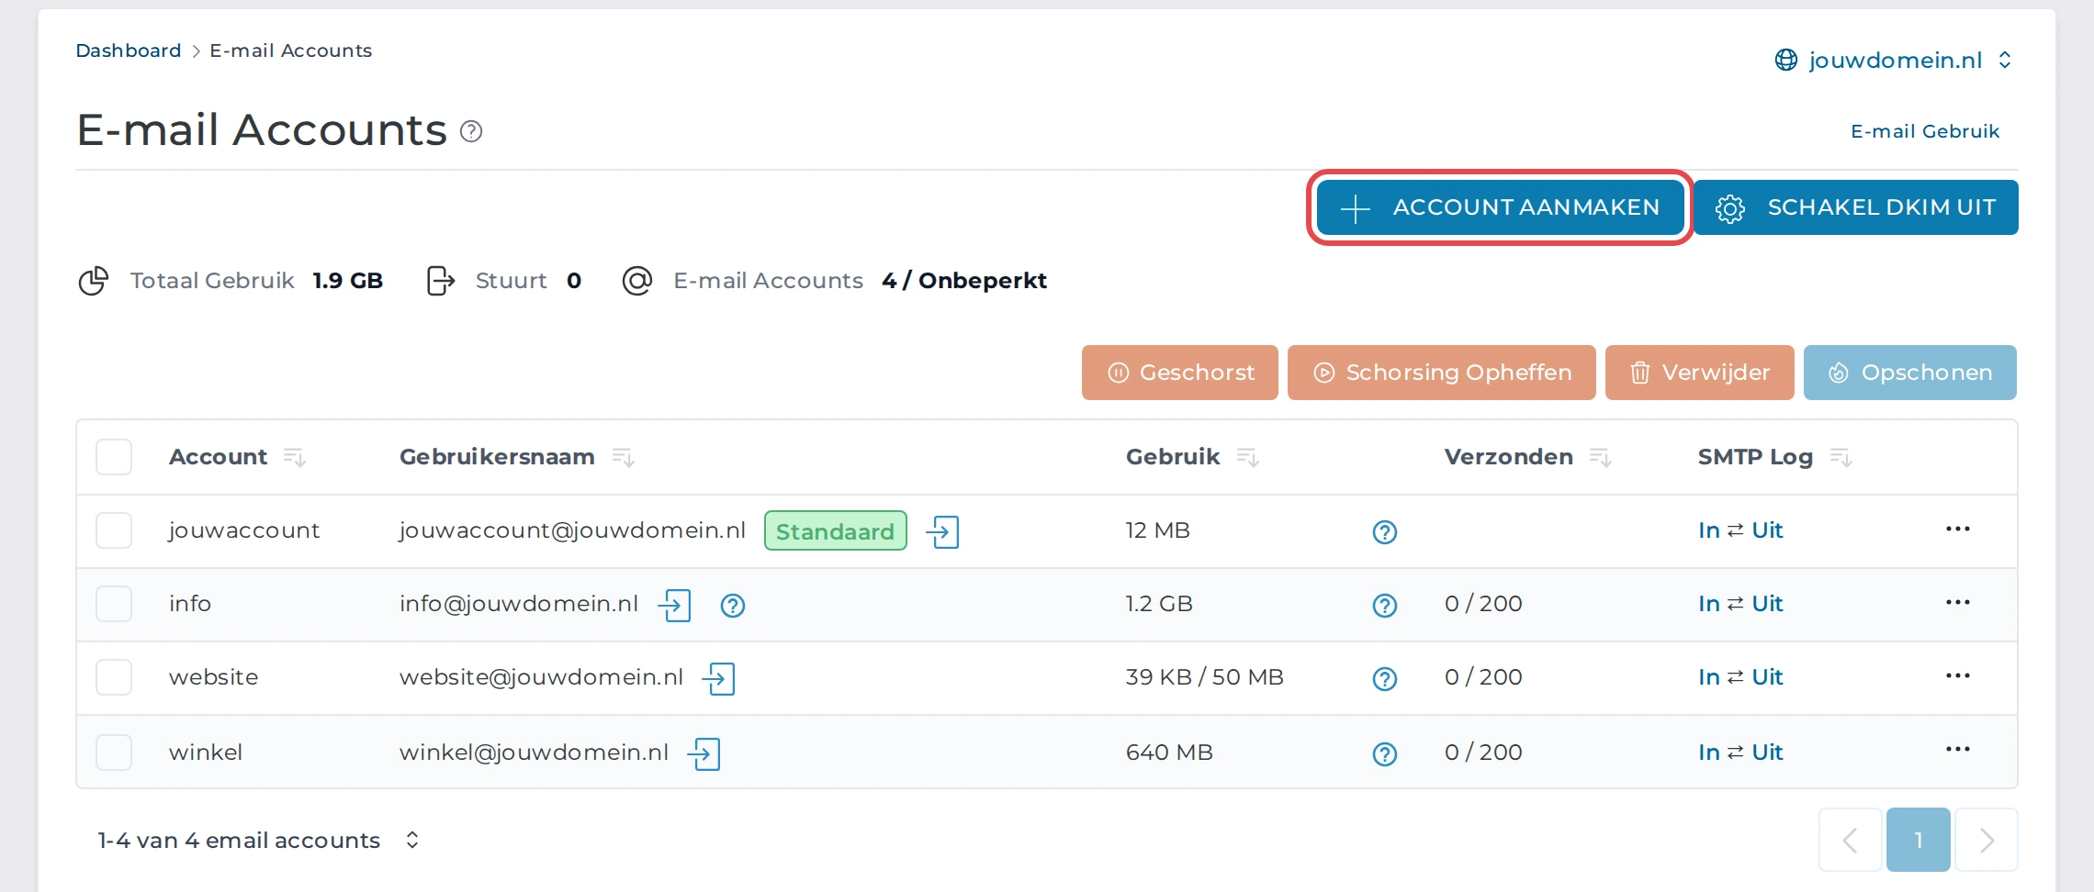Sort table by Gebruikersnaam column icon

coord(623,457)
